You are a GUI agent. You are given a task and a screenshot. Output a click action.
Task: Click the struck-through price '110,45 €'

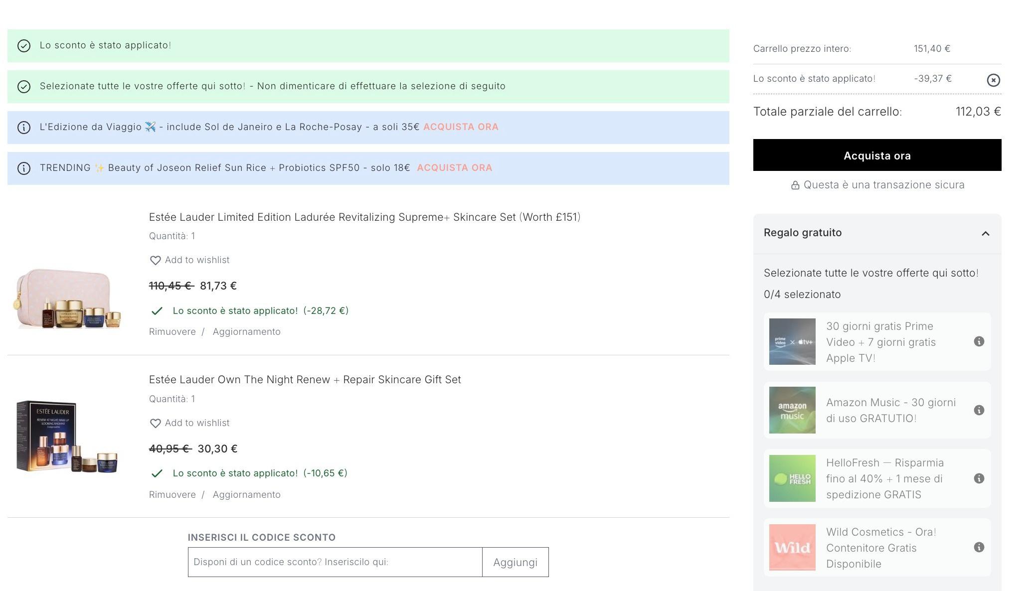coord(171,286)
